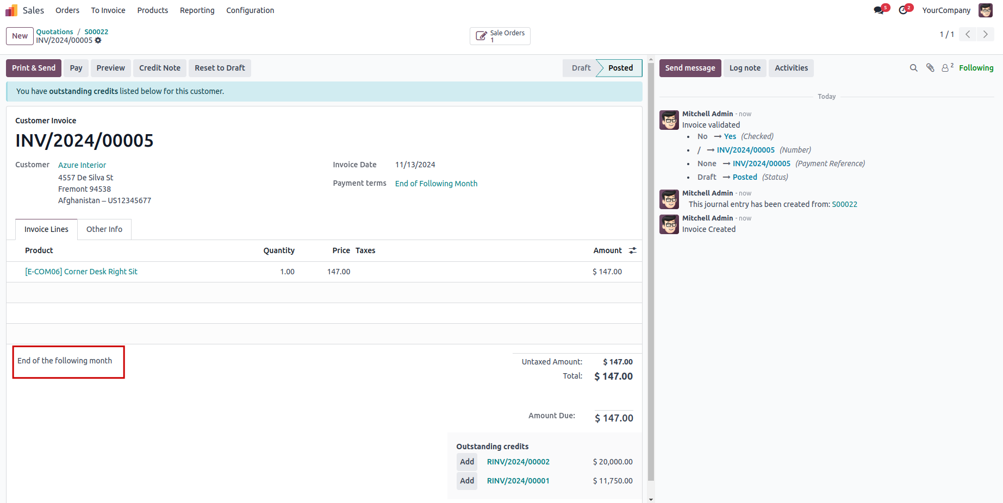Open the Reporting menu
Screen dimensions: 1003x503
[x=197, y=10]
